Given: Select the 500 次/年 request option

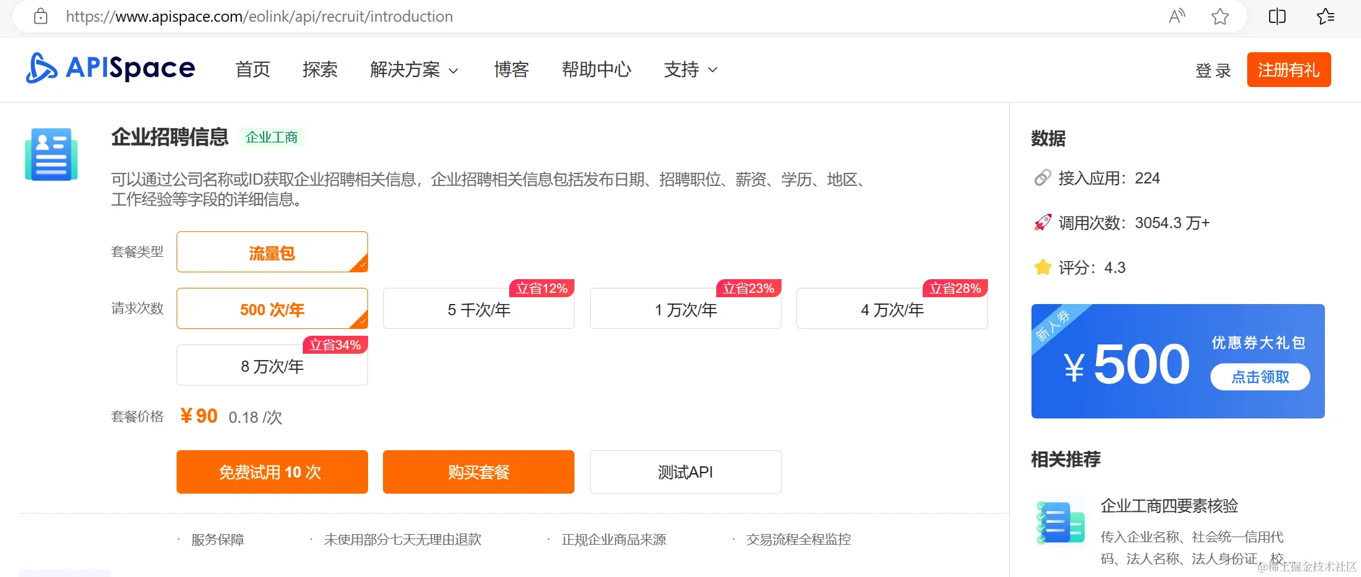Looking at the screenshot, I should (272, 308).
